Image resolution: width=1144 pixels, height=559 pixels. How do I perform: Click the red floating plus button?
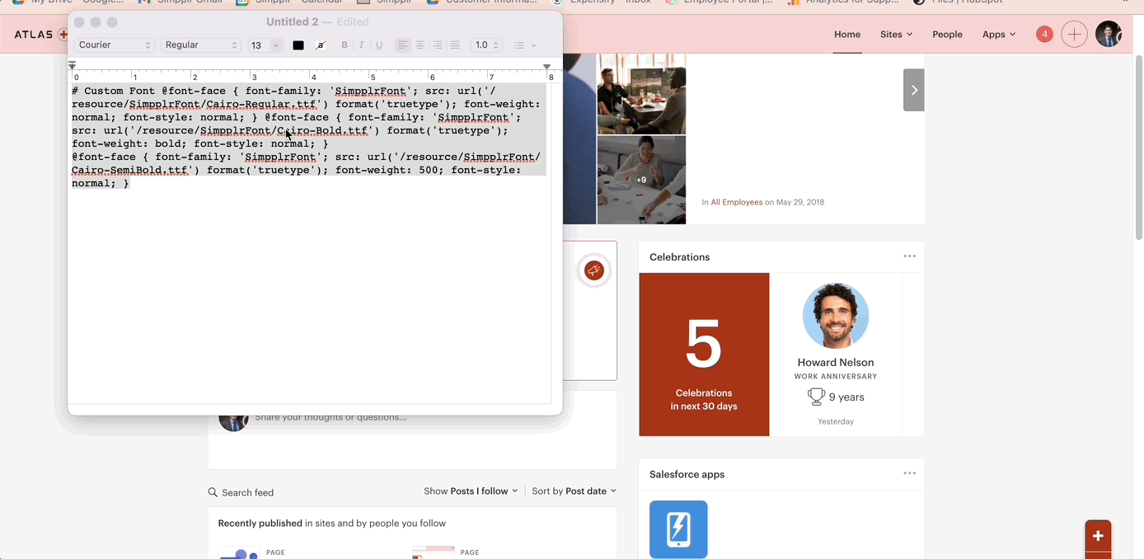(1098, 537)
